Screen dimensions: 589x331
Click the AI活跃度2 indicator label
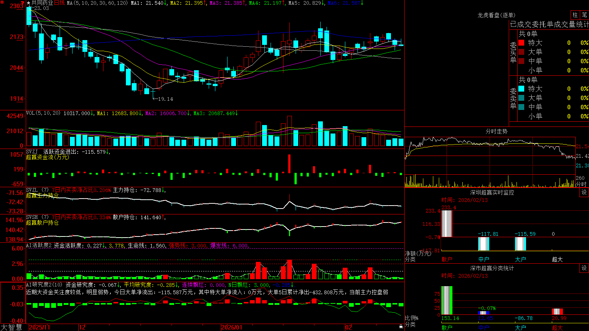pos(39,245)
